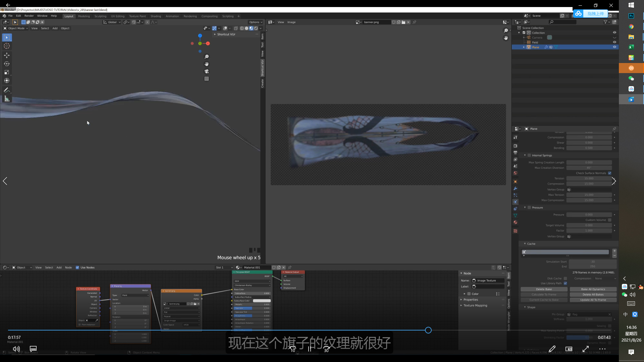This screenshot has width=644, height=362.
Task: Open the Particles properties tab
Action: (x=516, y=195)
